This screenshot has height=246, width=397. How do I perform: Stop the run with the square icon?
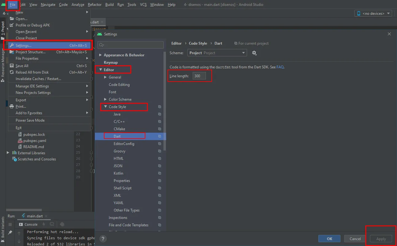point(10,224)
